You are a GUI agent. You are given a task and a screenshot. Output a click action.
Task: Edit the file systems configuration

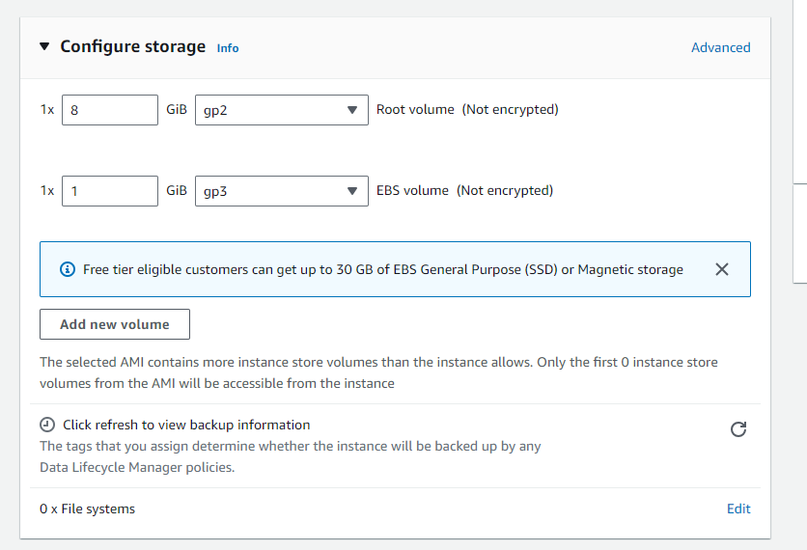click(x=738, y=509)
